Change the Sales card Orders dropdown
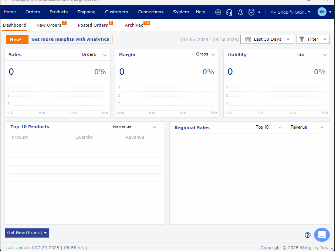Viewport: 335px width, 251px height. point(94,55)
